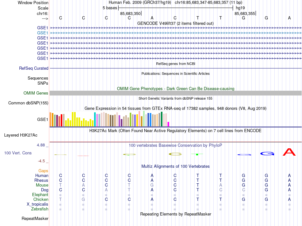Viewport: 302px width, 226px height.
Task: Click the '--->' strand direction arrow label
Action: [45, 18]
